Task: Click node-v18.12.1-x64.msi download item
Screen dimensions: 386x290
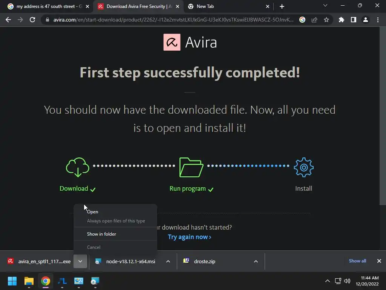Action: pos(126,261)
